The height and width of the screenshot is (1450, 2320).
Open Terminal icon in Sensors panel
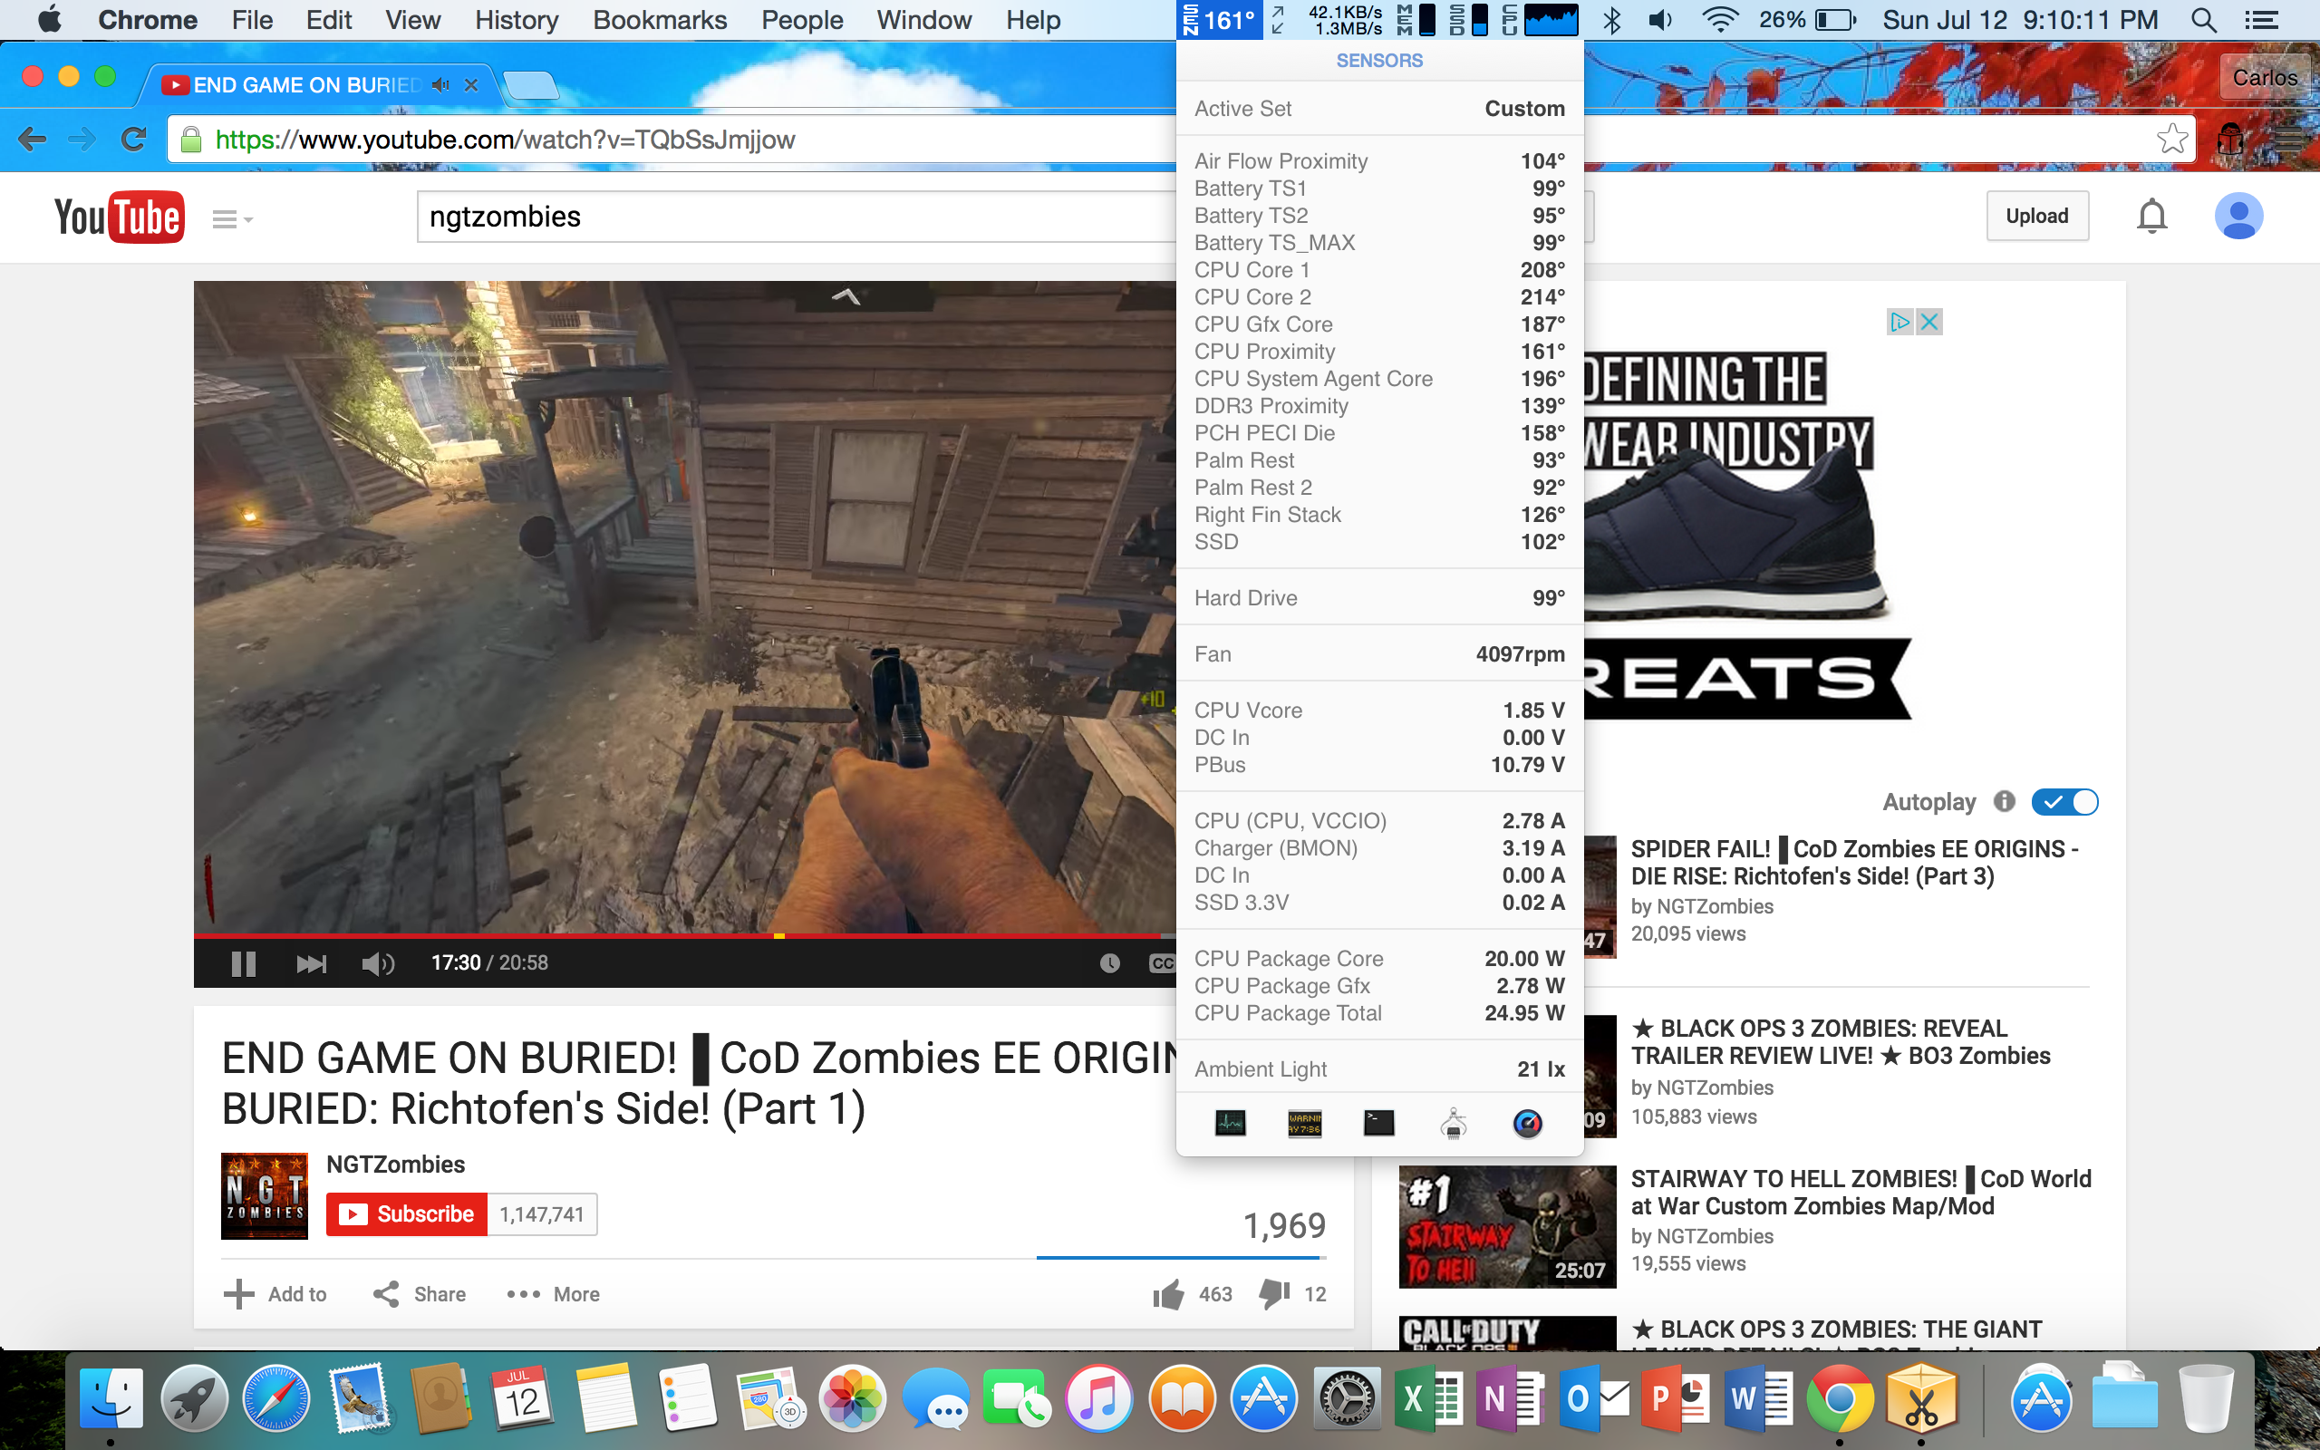coord(1378,1122)
